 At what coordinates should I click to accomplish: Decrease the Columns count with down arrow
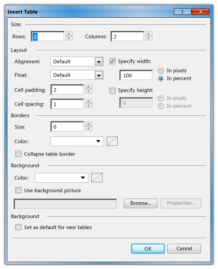pos(149,38)
